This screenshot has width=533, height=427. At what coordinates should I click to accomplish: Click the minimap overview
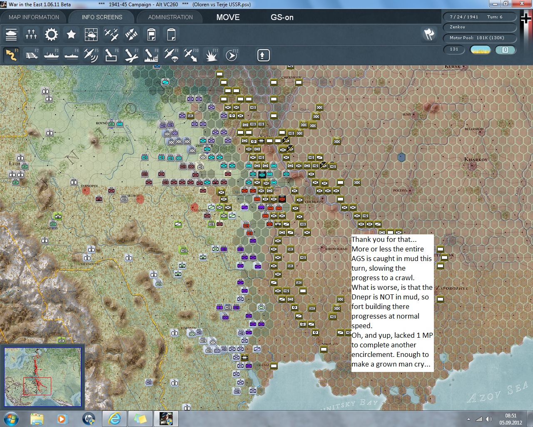(42, 377)
